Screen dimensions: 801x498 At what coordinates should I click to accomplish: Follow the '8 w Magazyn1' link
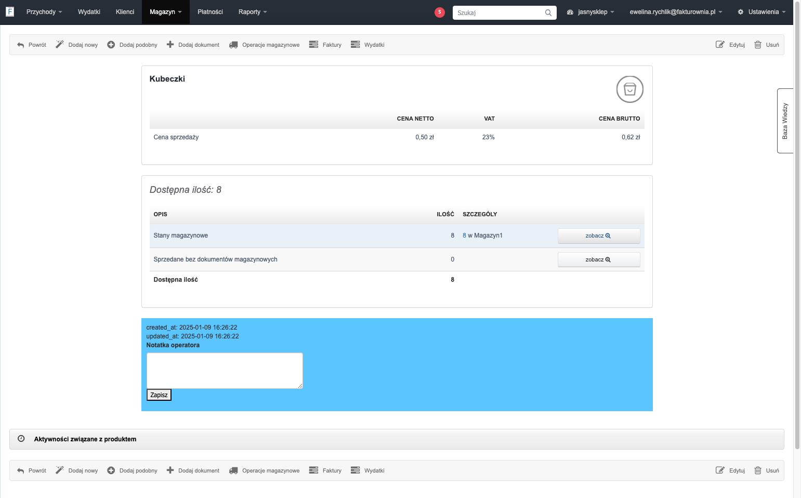point(482,235)
